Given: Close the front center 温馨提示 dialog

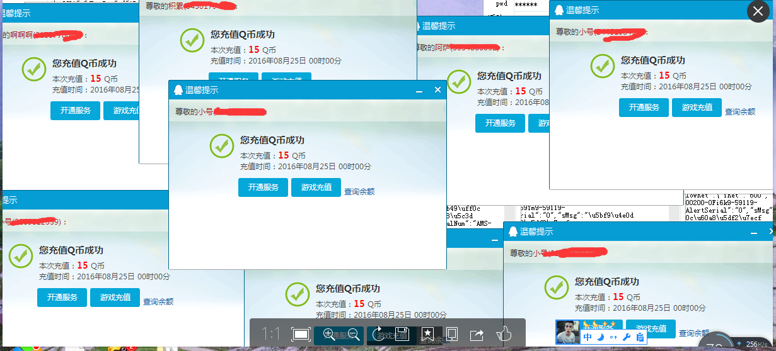Looking at the screenshot, I should [437, 90].
